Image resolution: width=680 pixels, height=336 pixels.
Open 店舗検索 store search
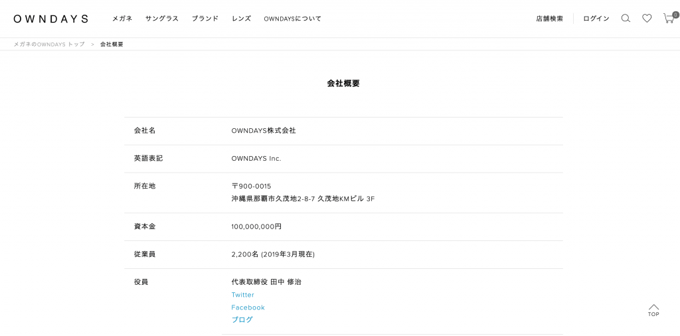(549, 19)
